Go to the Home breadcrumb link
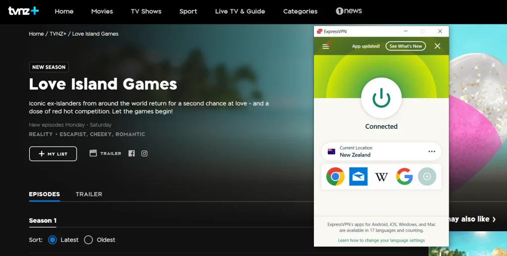 click(x=36, y=34)
